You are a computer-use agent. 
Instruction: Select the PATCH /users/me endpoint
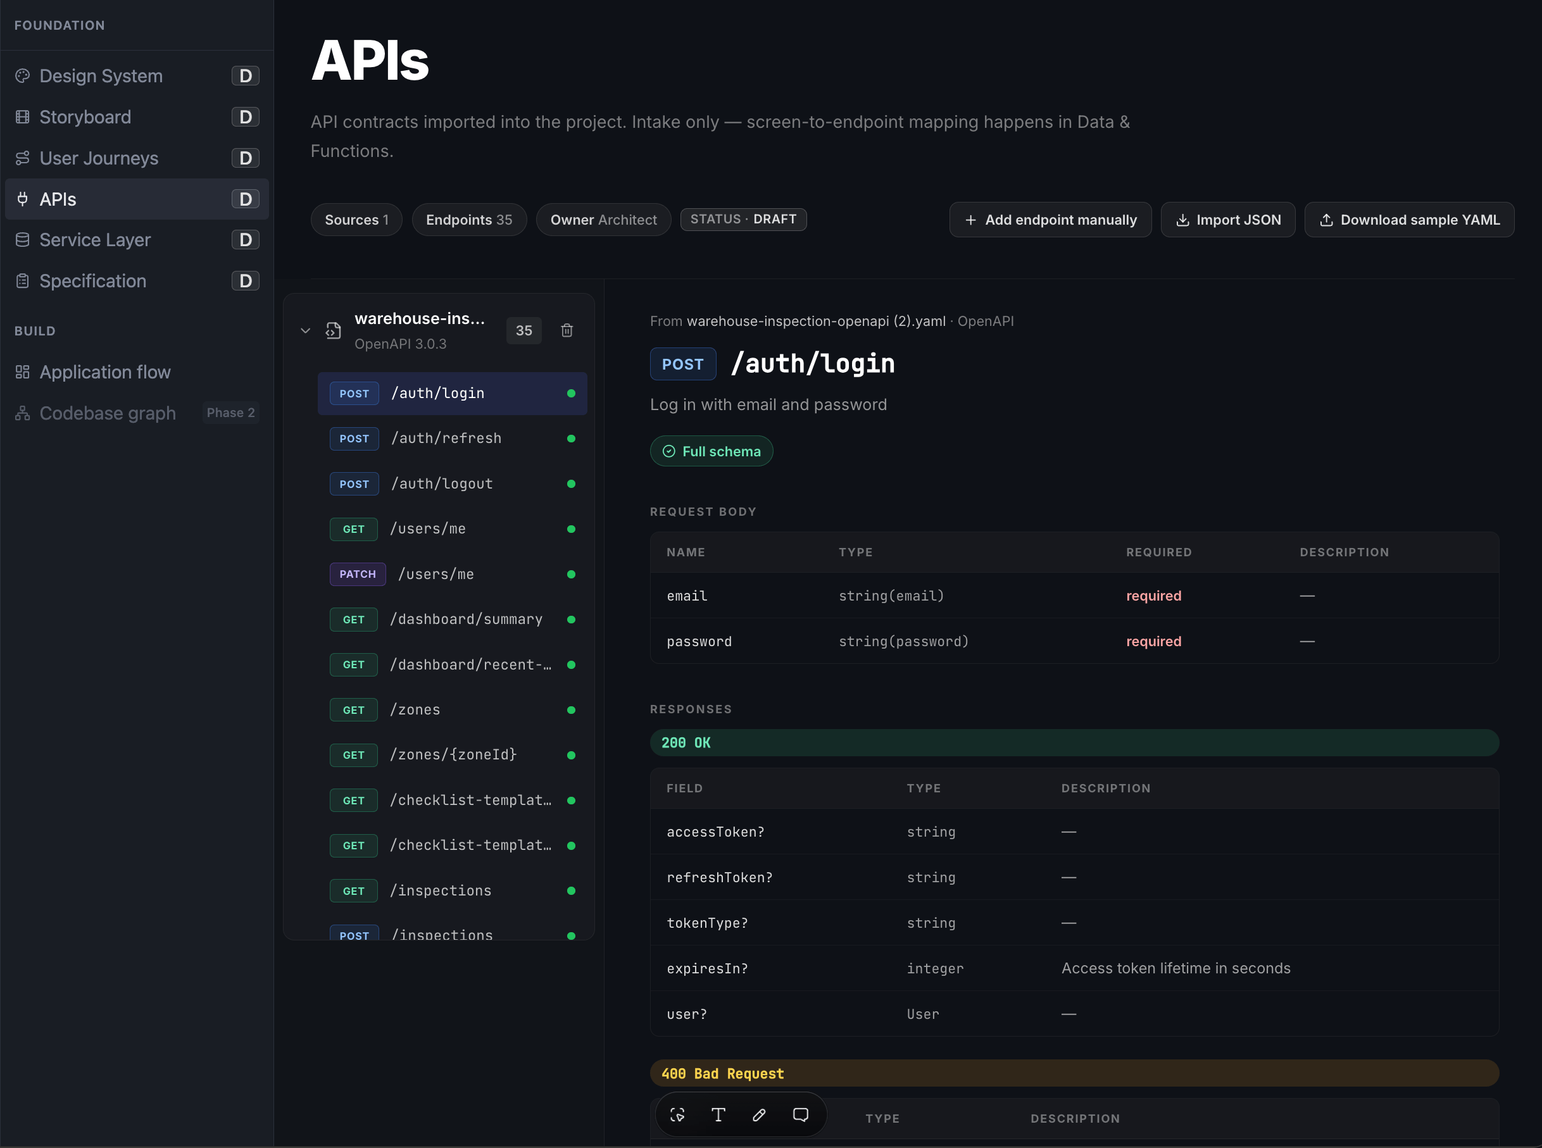(x=452, y=574)
